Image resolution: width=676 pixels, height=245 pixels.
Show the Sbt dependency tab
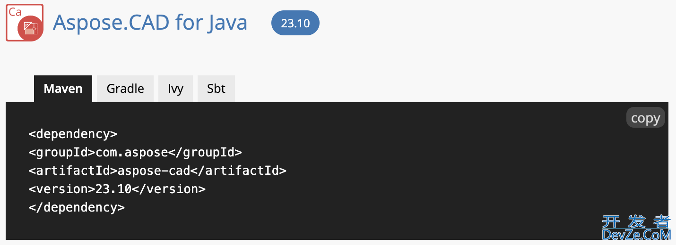tap(216, 89)
